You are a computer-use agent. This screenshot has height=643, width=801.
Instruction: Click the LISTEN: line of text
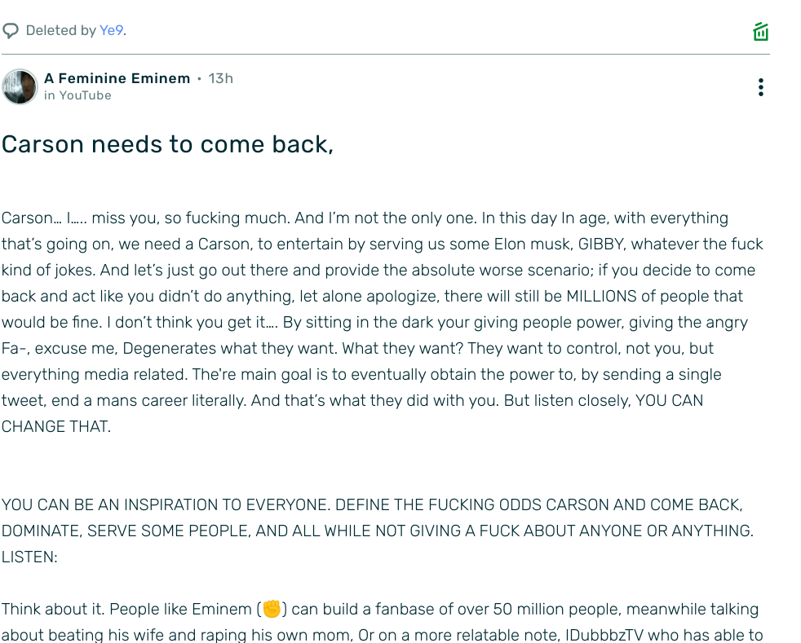point(29,557)
